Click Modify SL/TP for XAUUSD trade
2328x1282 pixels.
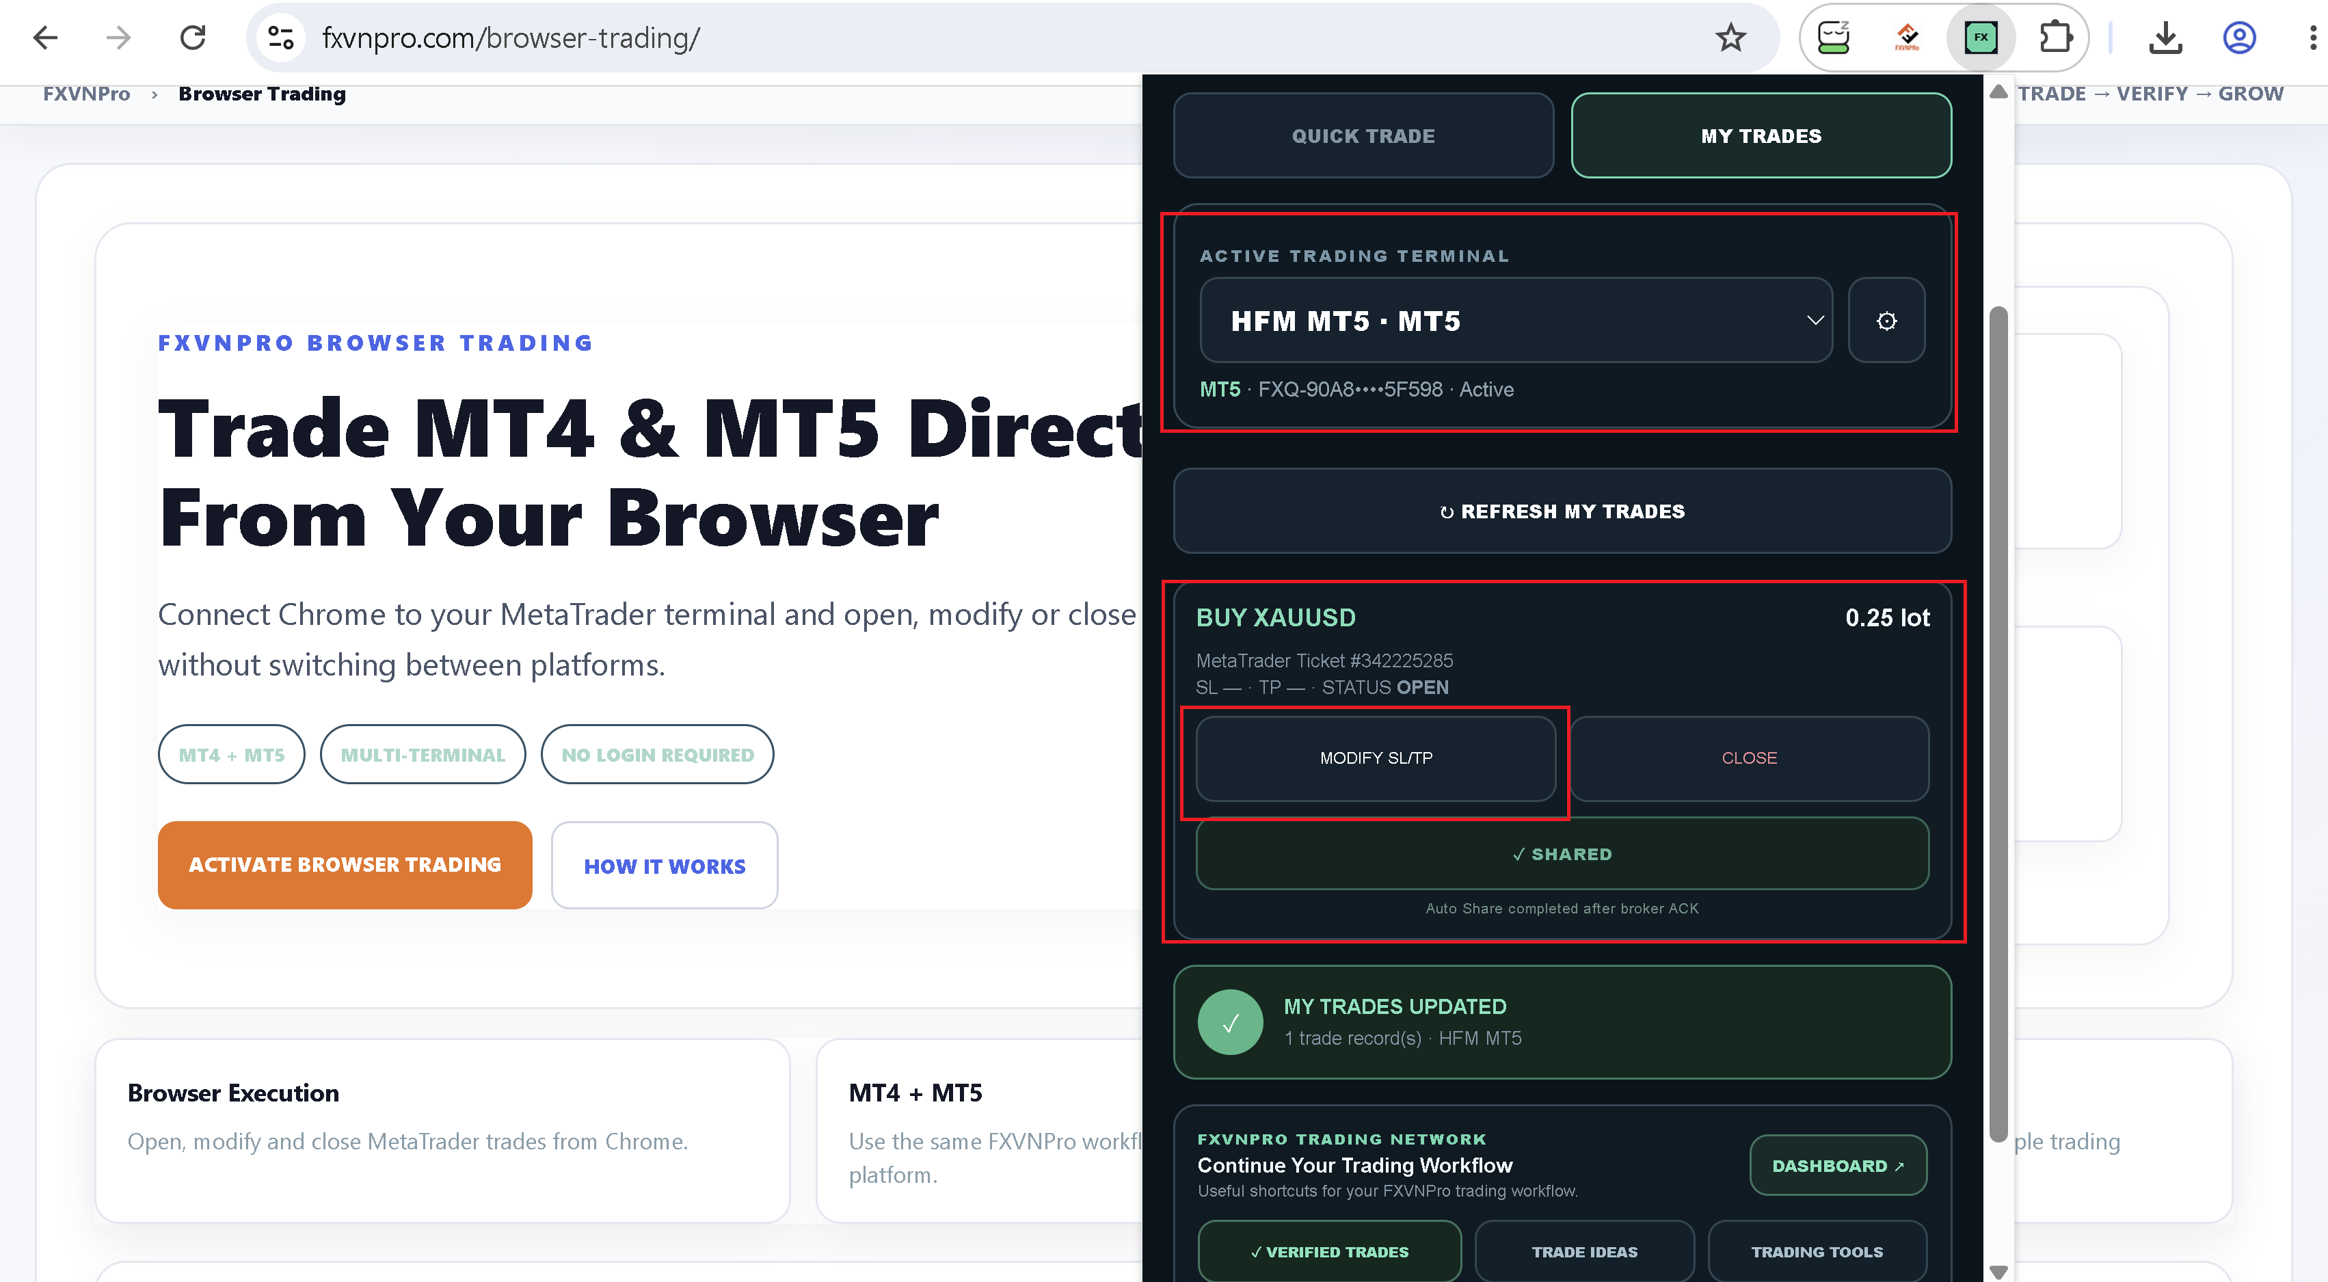1376,758
